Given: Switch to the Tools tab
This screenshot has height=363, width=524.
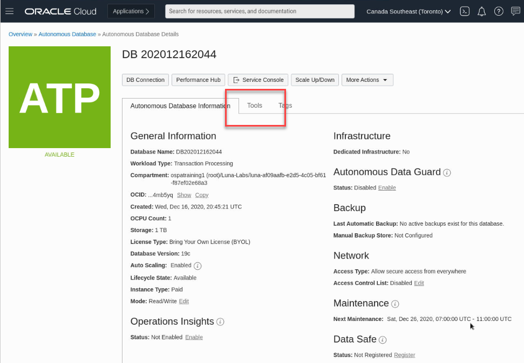Looking at the screenshot, I should tap(255, 106).
